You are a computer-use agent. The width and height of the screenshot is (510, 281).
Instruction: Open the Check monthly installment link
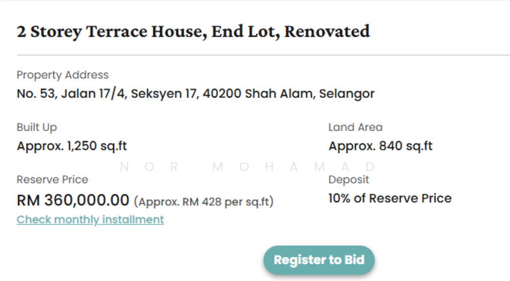[x=90, y=219]
